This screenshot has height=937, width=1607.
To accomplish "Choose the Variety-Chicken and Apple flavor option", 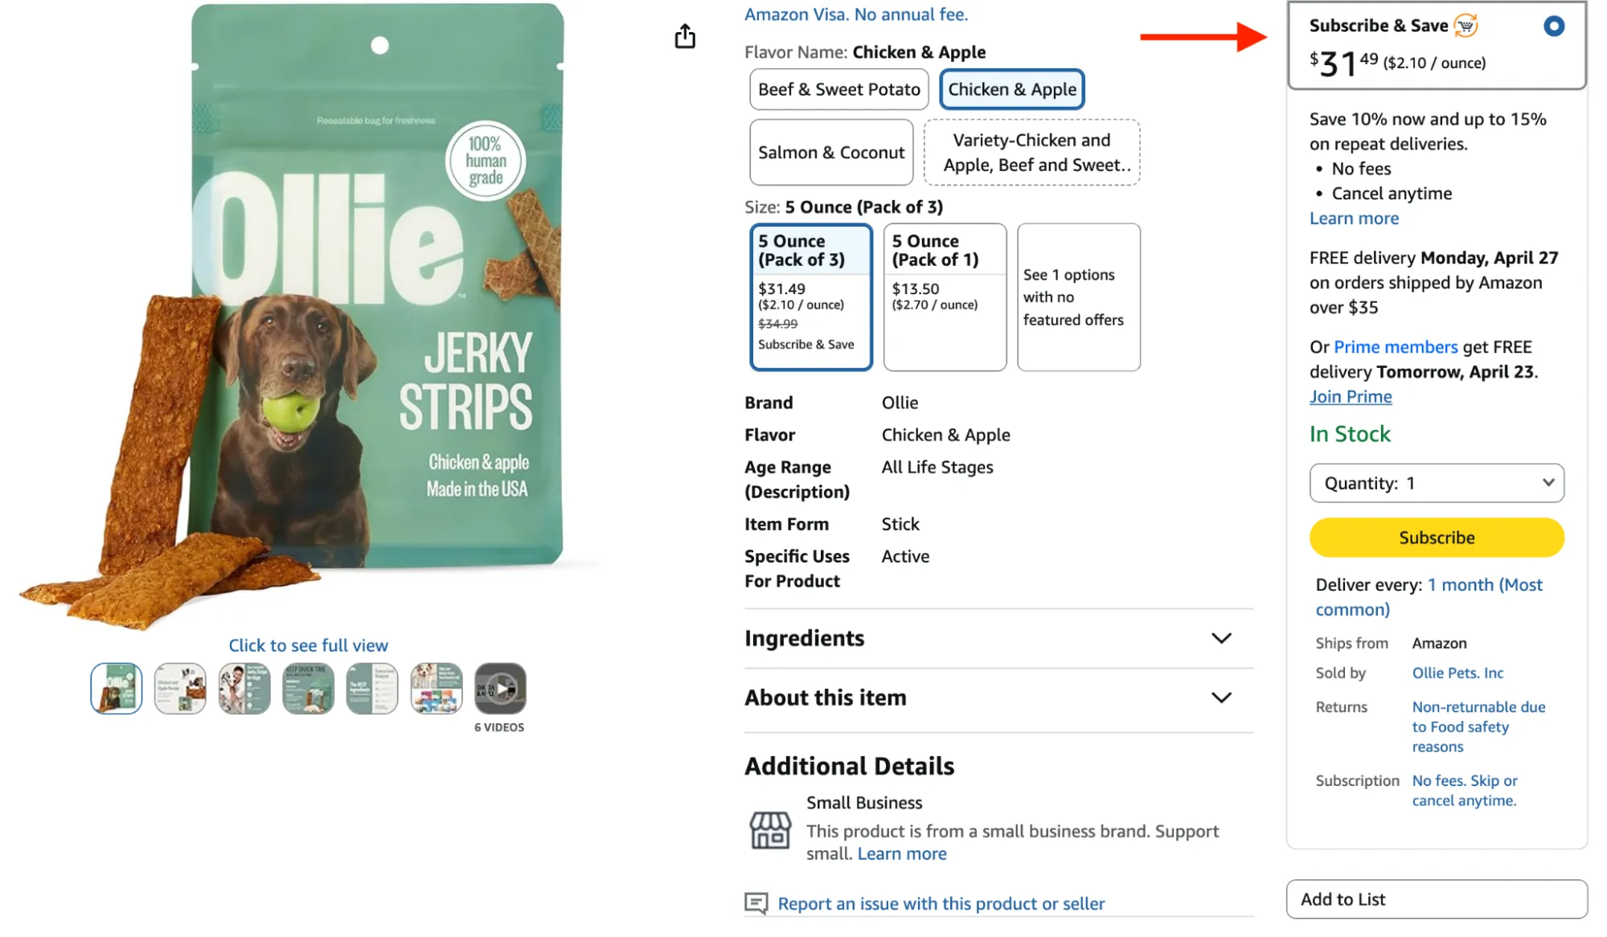I will [x=1031, y=153].
